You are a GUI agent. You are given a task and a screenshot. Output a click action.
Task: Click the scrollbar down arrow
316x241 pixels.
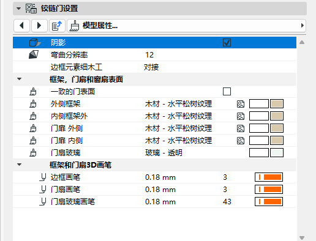click(x=302, y=238)
